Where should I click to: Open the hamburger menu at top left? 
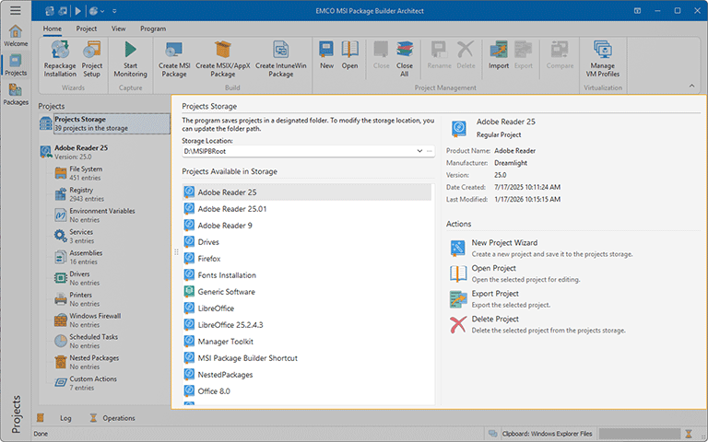(16, 10)
